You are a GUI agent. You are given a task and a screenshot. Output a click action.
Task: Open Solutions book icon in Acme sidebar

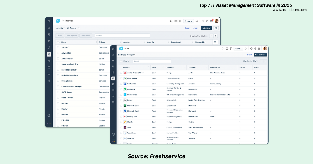(113, 90)
